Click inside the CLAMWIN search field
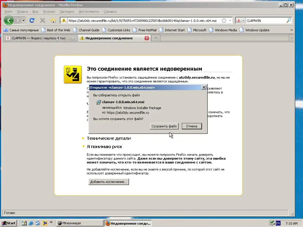303x227 pixels. click(265, 20)
